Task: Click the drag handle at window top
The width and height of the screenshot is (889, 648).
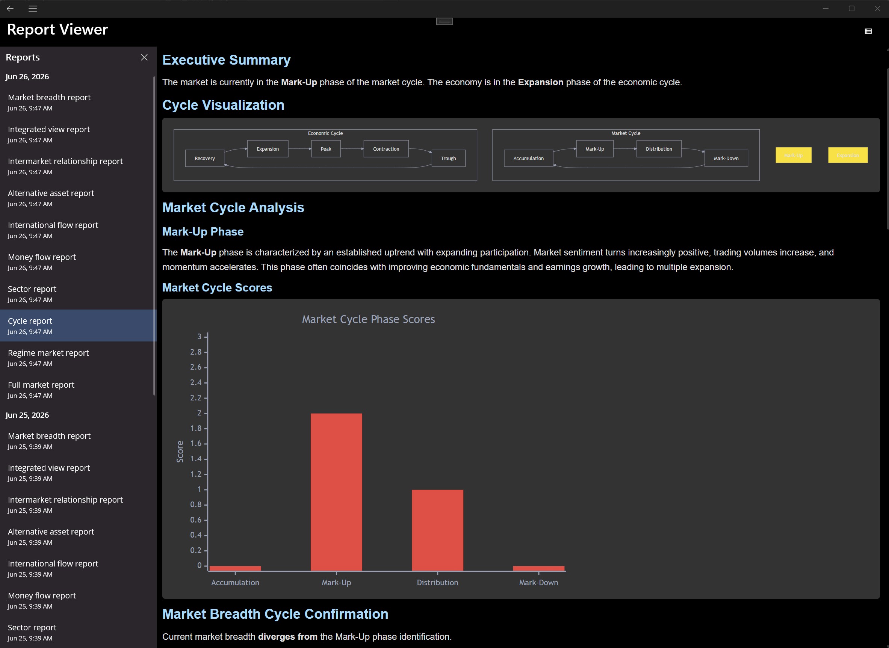Action: pyautogui.click(x=444, y=21)
